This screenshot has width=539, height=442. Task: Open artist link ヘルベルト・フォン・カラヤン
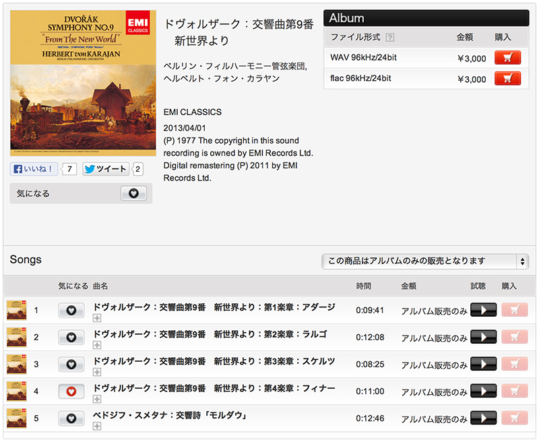tap(222, 79)
